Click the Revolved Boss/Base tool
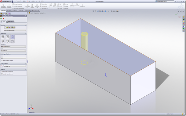Screen dimensions: 186x116 coord(9,6)
